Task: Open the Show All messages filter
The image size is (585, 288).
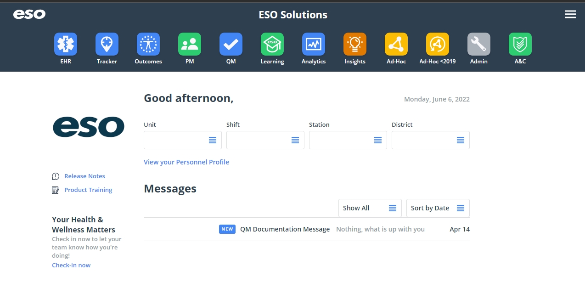Action: (370, 208)
